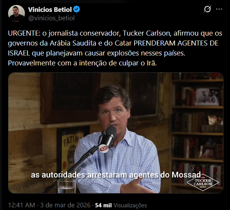Click the framed photo on the bookshelf
Screen dimensions: 230x210
point(207,97)
